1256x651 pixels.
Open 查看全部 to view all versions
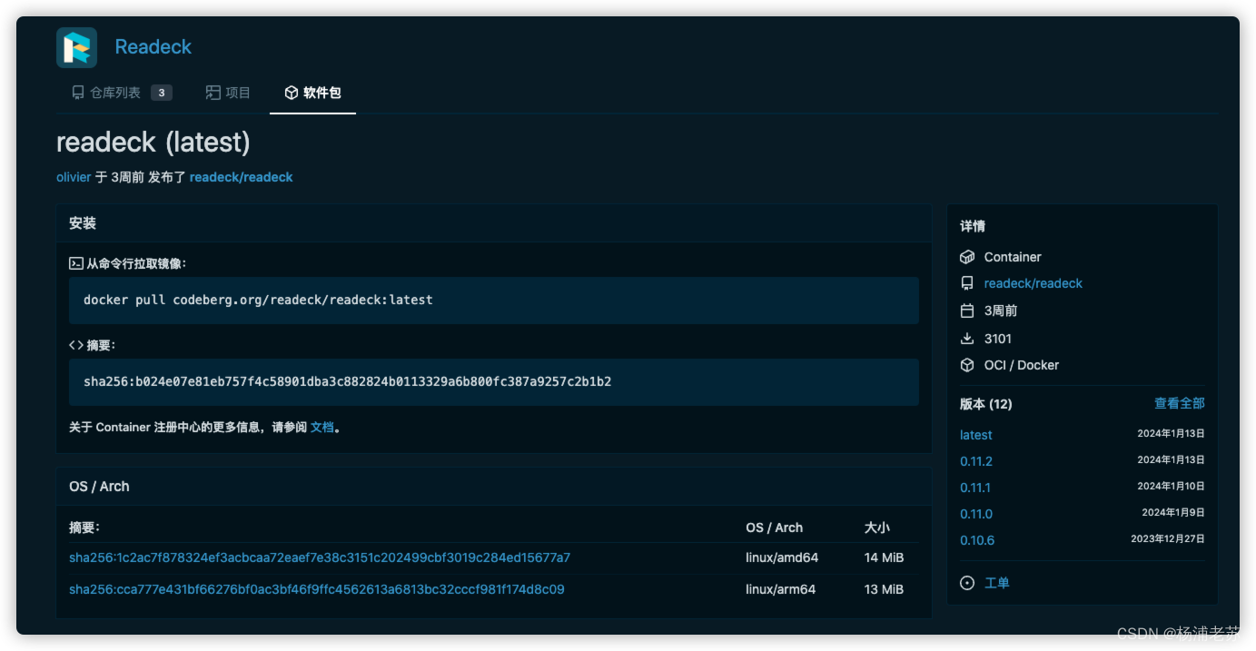pos(1180,403)
